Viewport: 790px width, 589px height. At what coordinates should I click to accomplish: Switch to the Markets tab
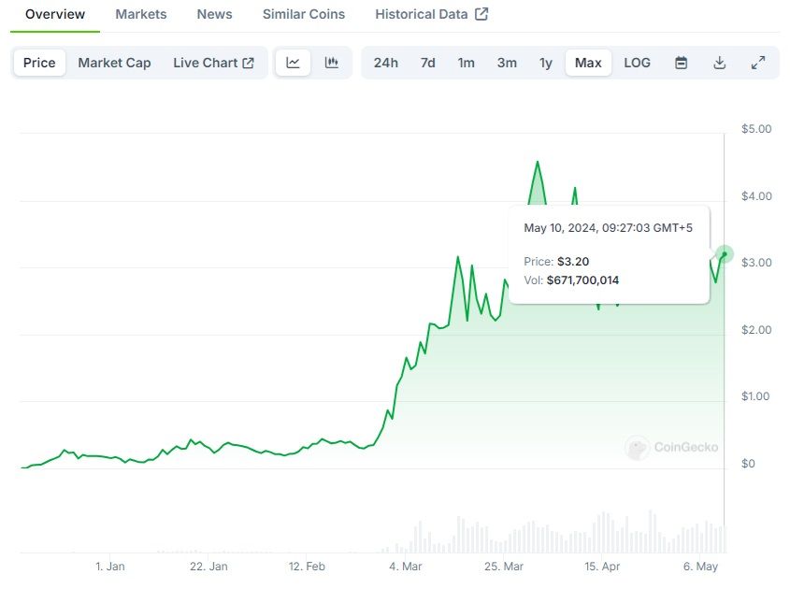coord(141,14)
